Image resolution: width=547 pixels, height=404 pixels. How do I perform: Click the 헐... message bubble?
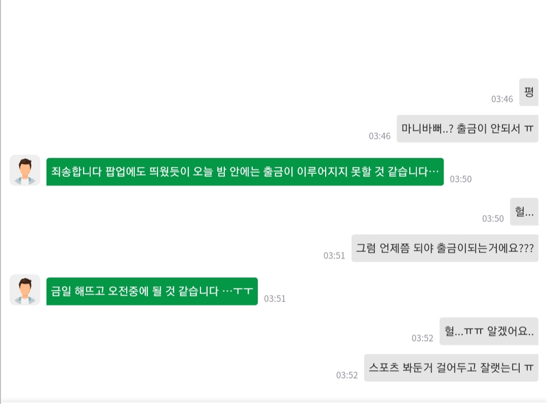pyautogui.click(x=524, y=211)
